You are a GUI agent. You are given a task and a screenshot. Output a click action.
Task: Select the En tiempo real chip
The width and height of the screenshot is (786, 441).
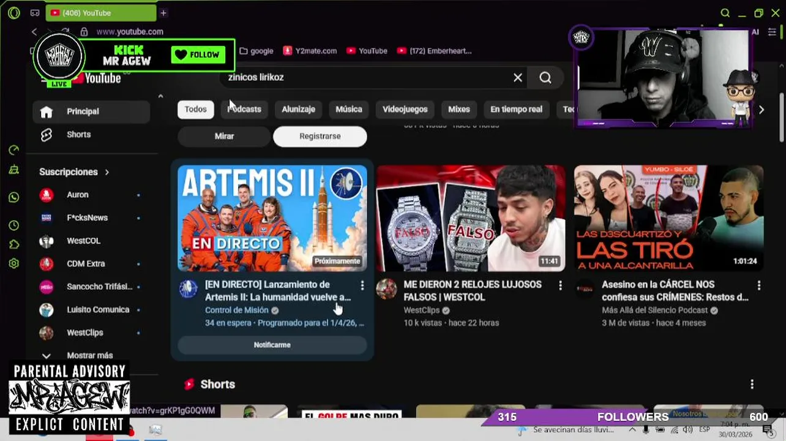pyautogui.click(x=516, y=109)
